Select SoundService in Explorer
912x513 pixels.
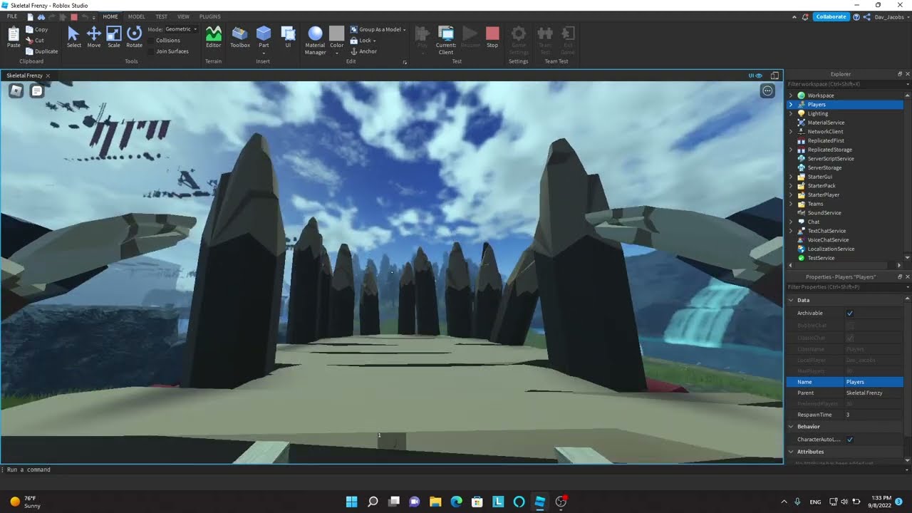[824, 213]
